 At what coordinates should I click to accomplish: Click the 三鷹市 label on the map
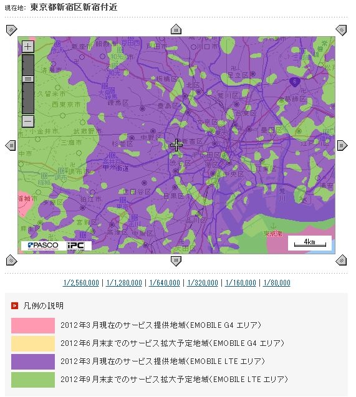click(x=72, y=143)
